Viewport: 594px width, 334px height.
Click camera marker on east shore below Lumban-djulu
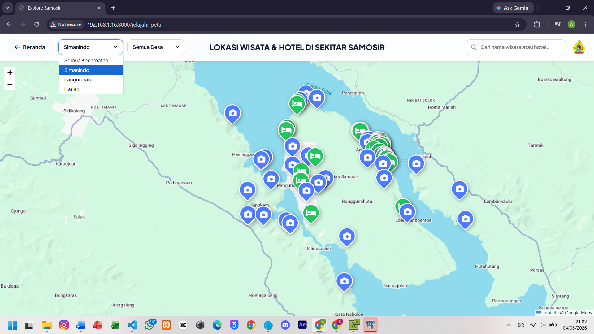(x=465, y=219)
